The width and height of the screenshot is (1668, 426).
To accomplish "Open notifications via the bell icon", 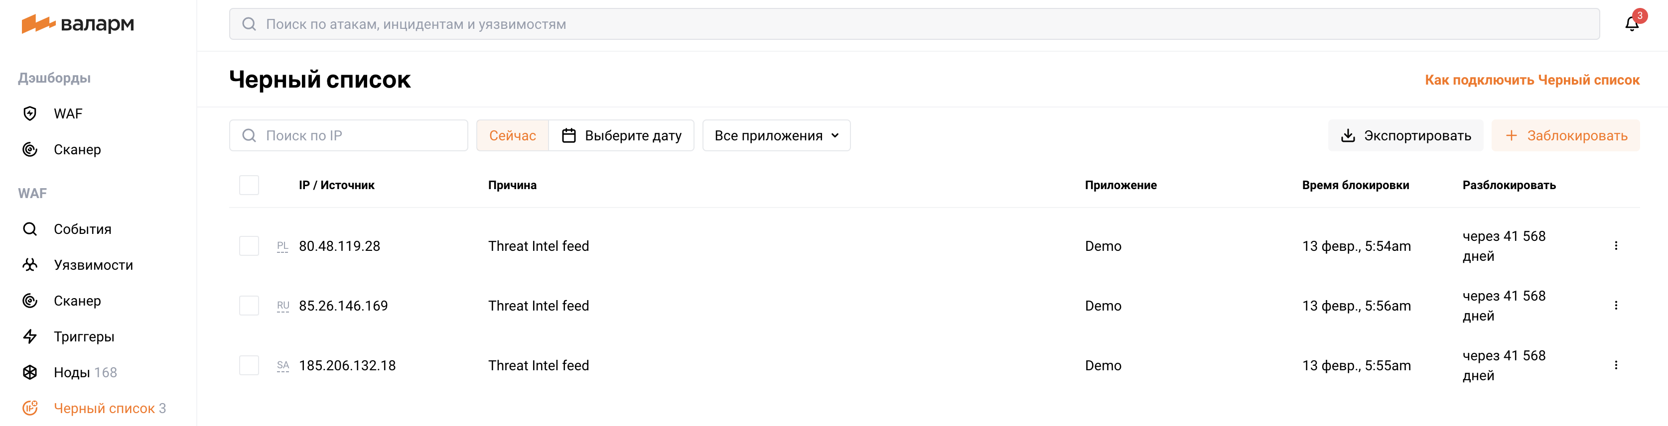I will pos(1633,23).
